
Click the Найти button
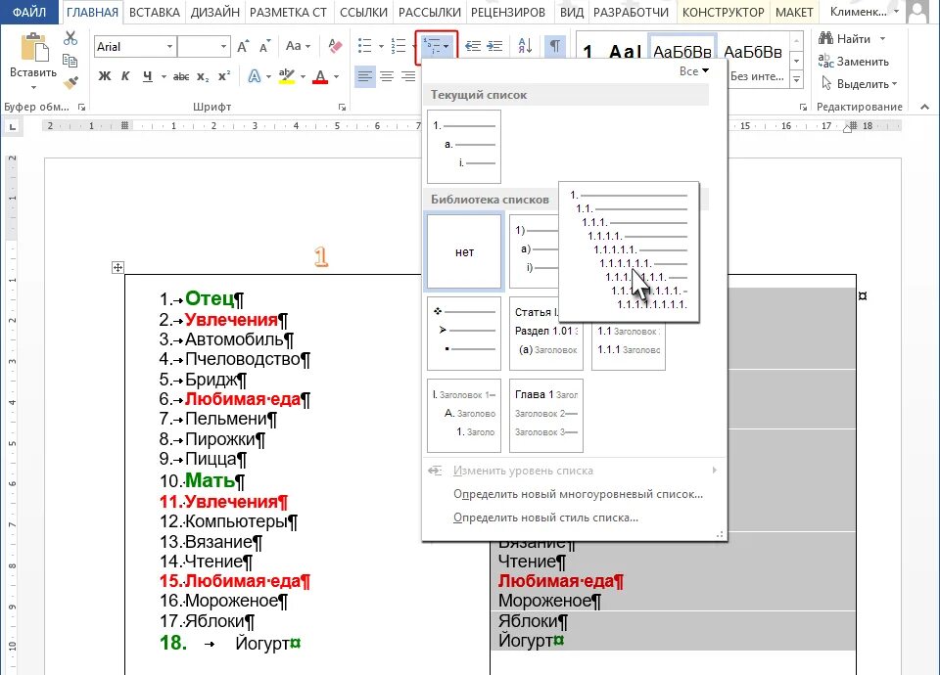[x=845, y=39]
